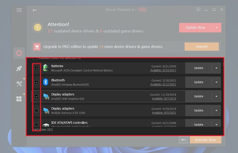Check the NVIDIA GeForce GTX 1050 checkbox
Image resolution: width=238 pixels, height=153 pixels.
click(x=36, y=110)
